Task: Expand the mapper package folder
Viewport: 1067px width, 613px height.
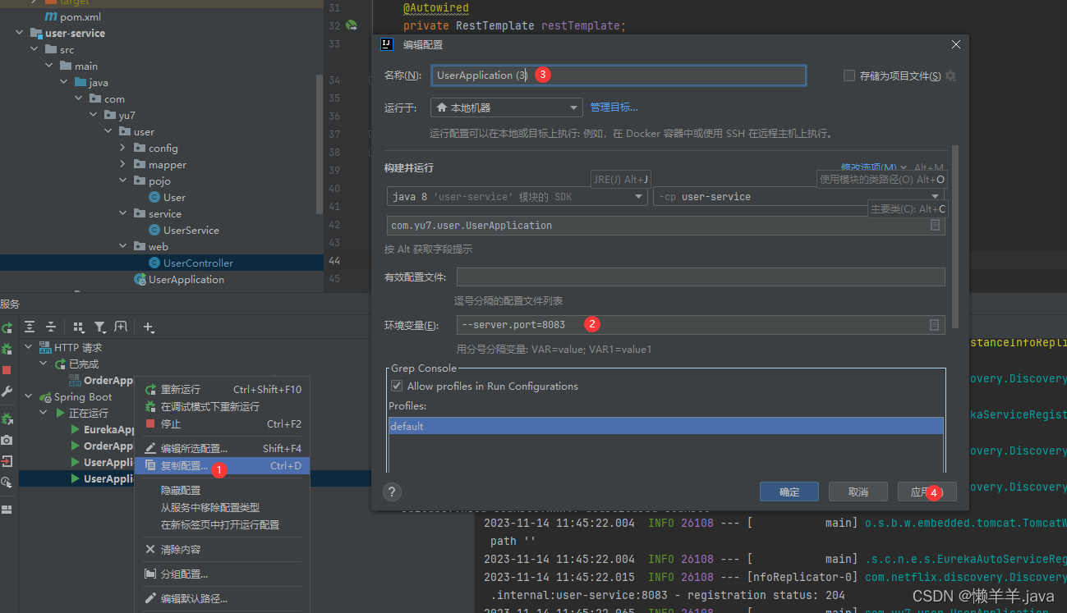Action: (x=122, y=164)
